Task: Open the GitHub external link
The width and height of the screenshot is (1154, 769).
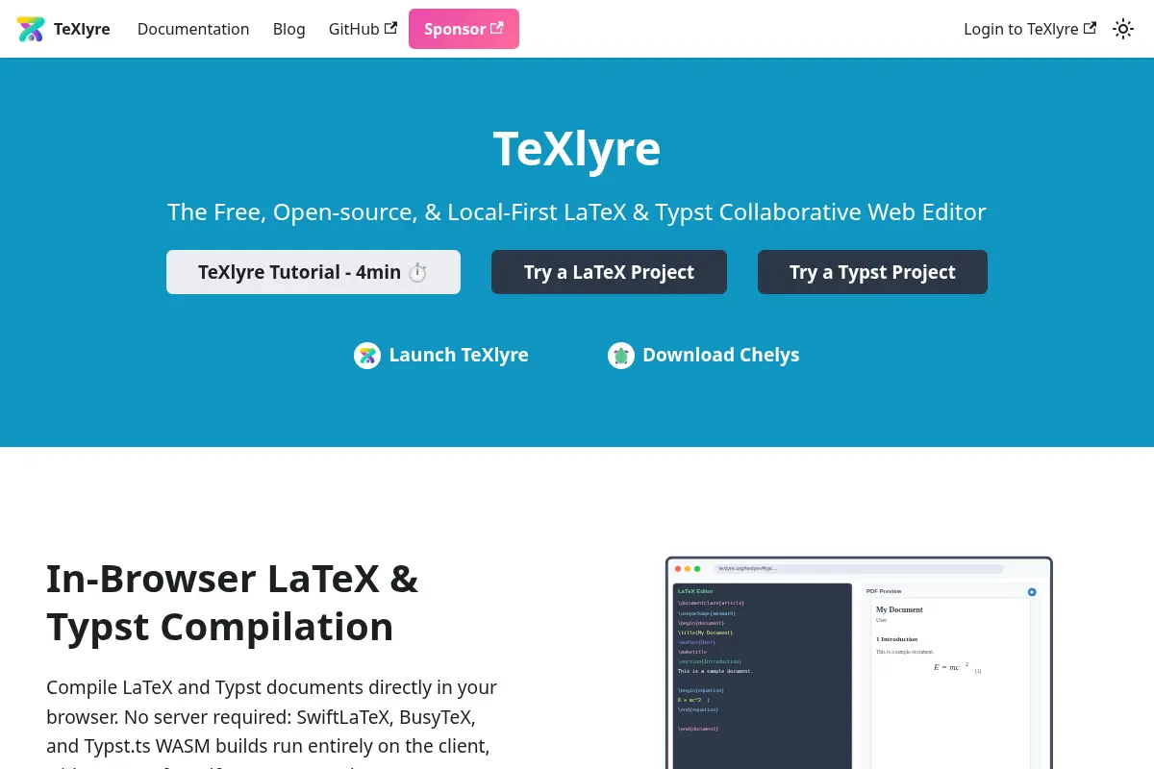Action: pyautogui.click(x=363, y=29)
